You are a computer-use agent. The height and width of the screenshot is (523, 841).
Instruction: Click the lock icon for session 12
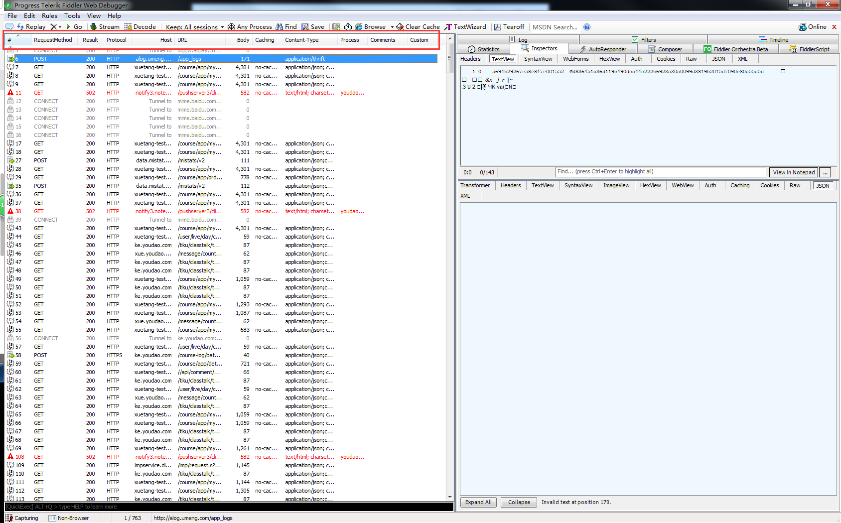pos(10,101)
